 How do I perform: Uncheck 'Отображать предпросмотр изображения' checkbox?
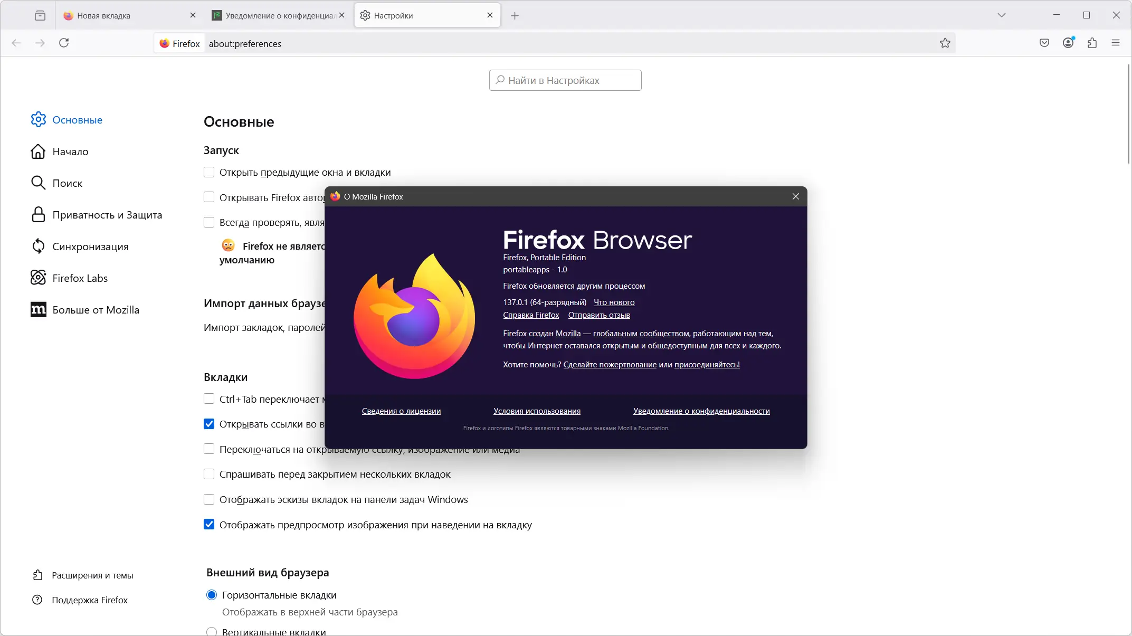(x=209, y=525)
